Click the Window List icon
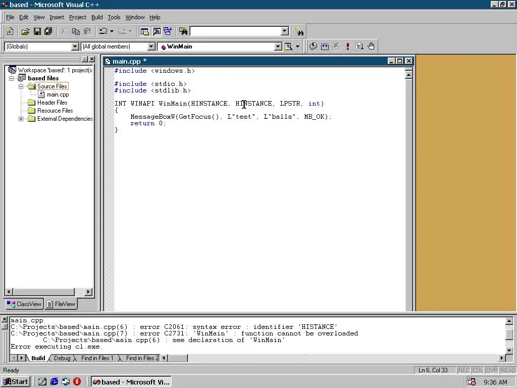Image resolution: width=517 pixels, height=388 pixels. coord(168,31)
